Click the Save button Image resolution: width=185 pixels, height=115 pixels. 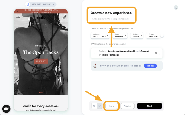112,106
